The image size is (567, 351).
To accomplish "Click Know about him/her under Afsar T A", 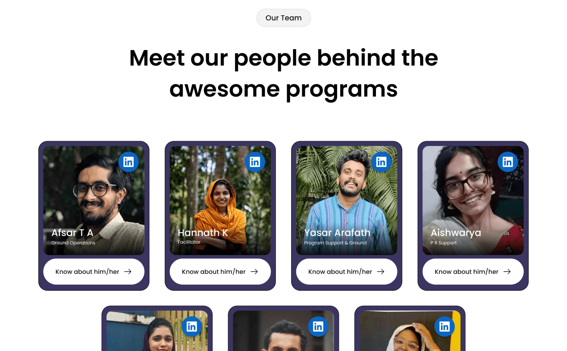I will pos(94,272).
